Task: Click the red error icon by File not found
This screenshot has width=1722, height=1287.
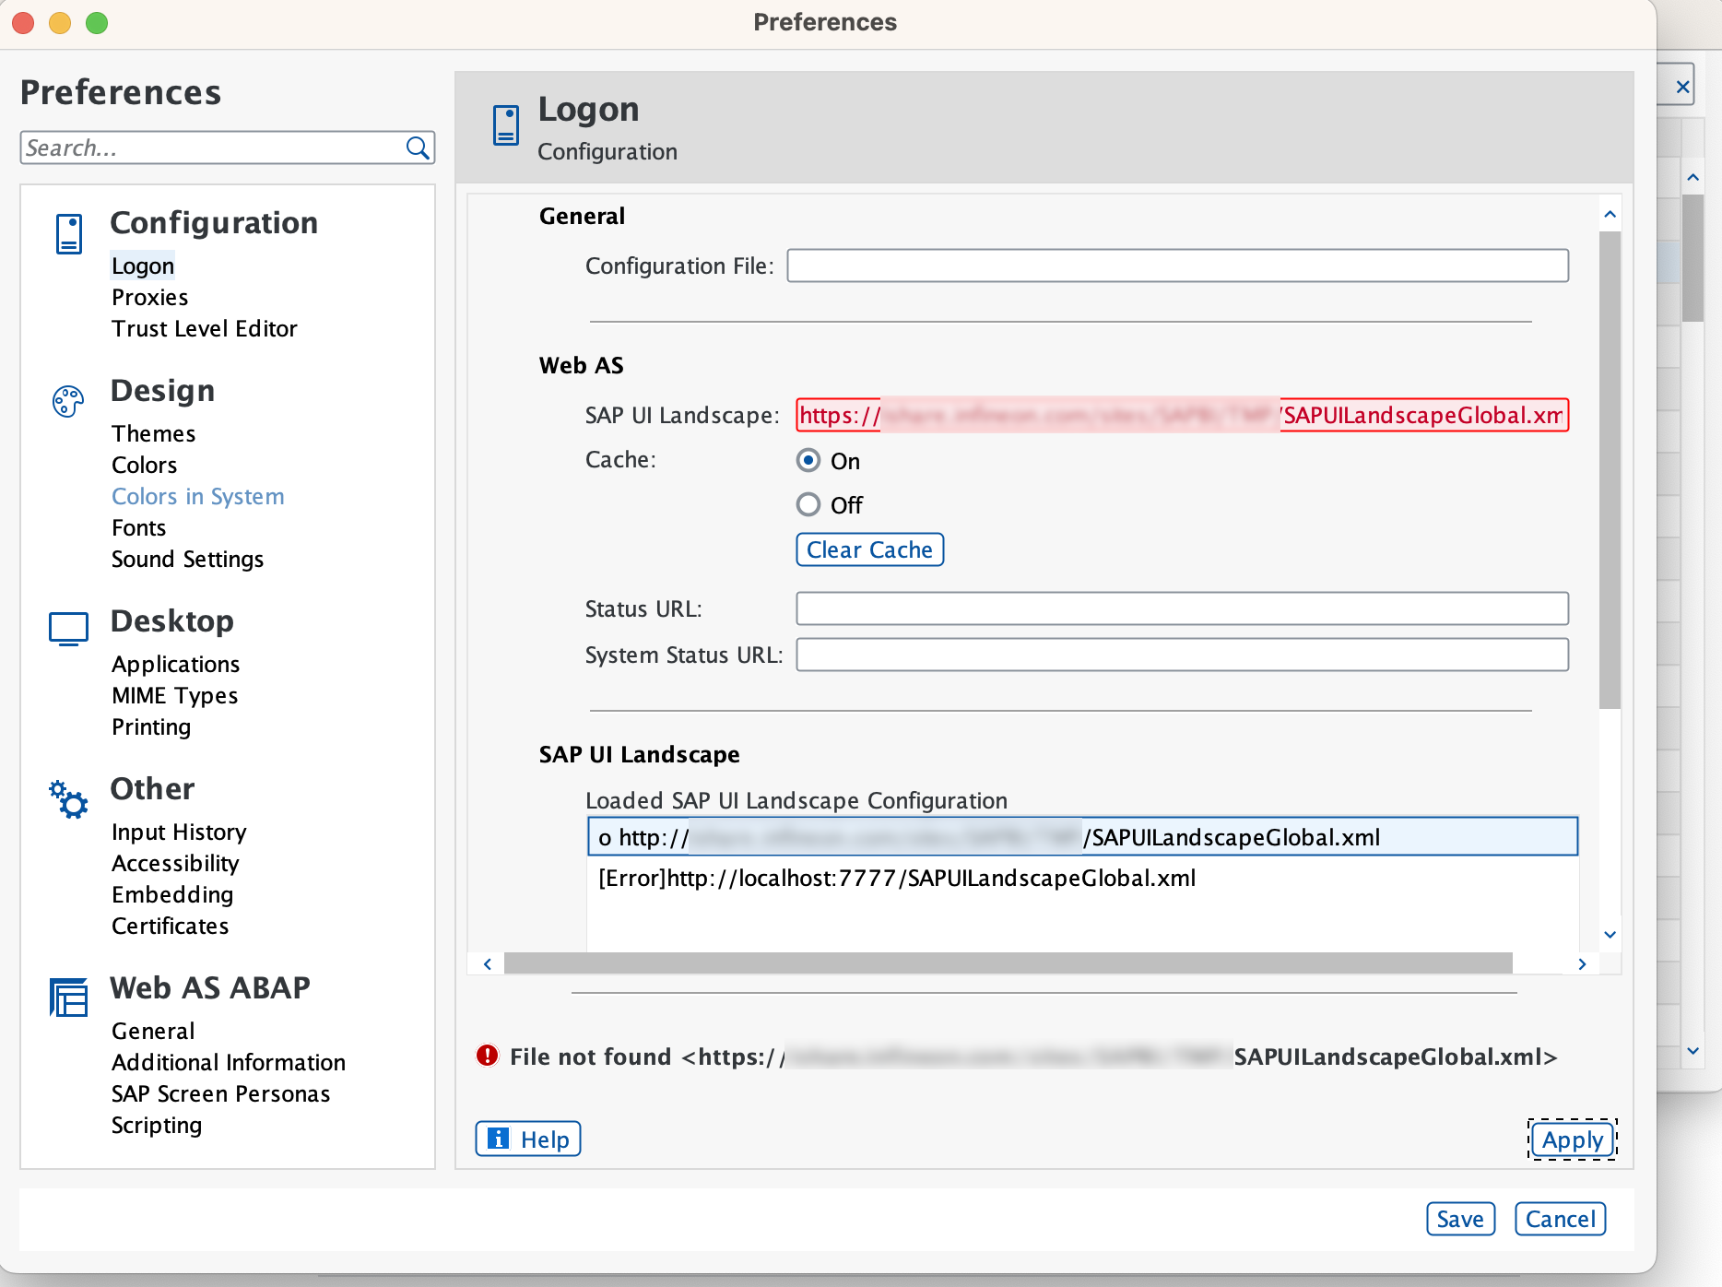Action: click(487, 1056)
